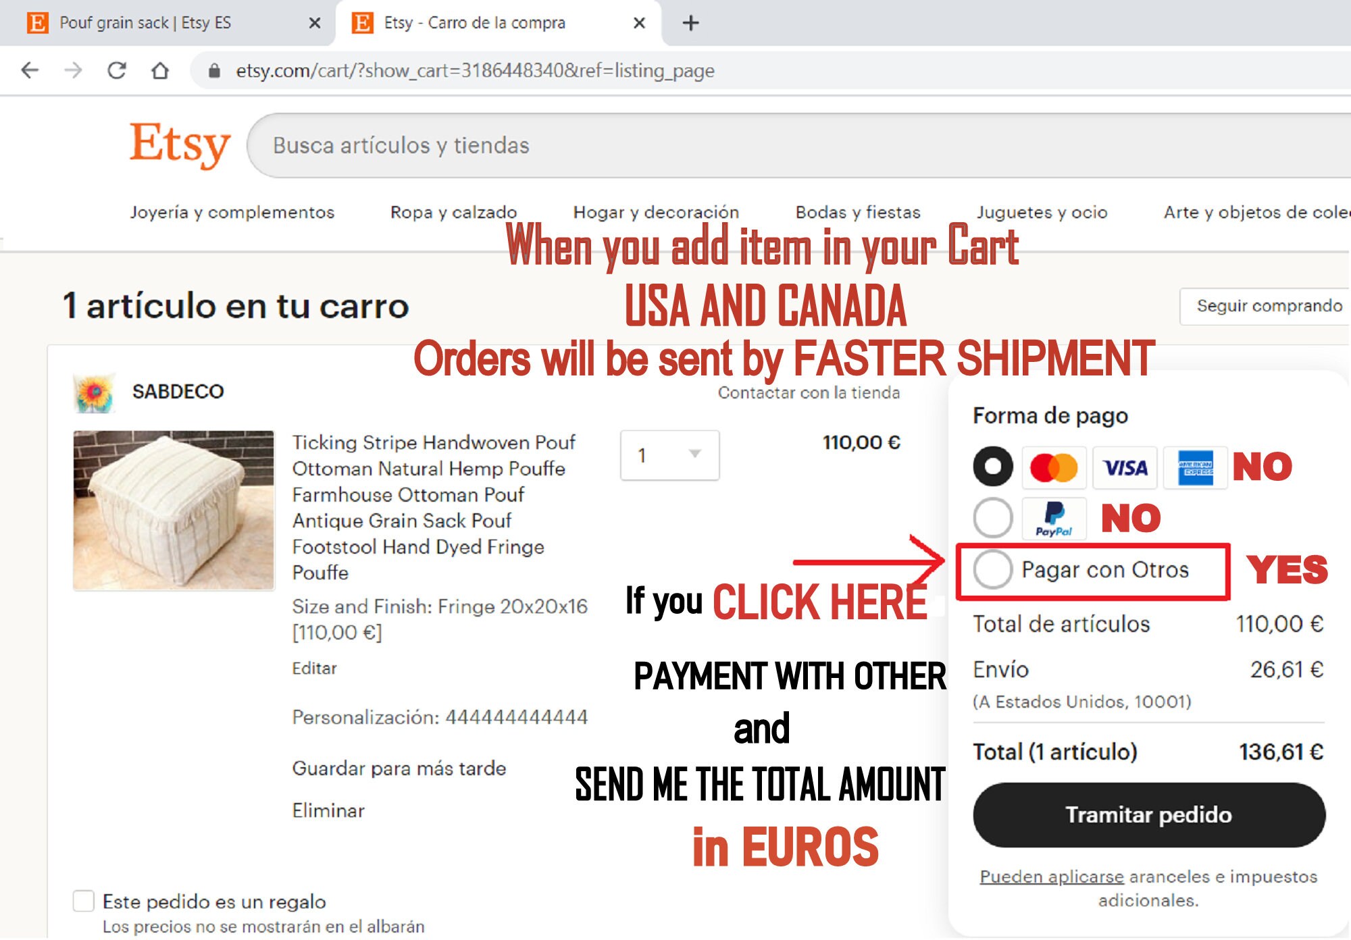Select the credit card payment radio button

tap(992, 467)
